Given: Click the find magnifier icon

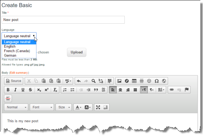Looking at the screenshot, I should (x=94, y=81).
